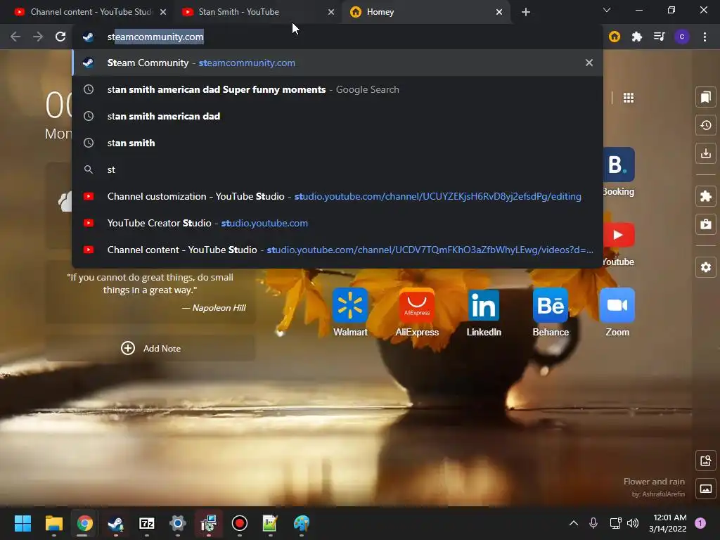Choose the 'stan smith' history suggestion
720x540 pixels.
click(x=337, y=143)
